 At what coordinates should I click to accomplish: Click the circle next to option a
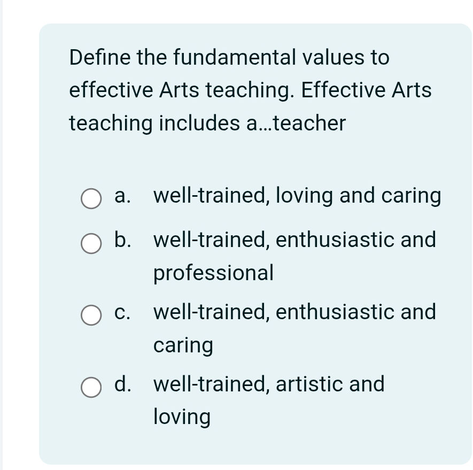tap(91, 199)
